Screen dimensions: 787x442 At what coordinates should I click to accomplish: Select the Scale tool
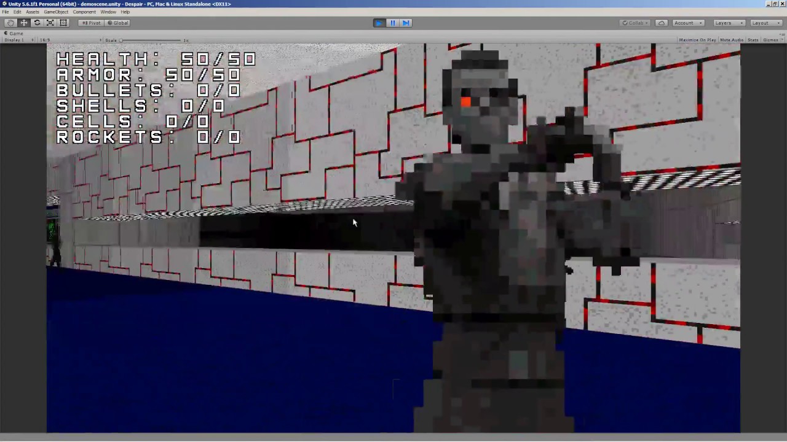[50, 23]
